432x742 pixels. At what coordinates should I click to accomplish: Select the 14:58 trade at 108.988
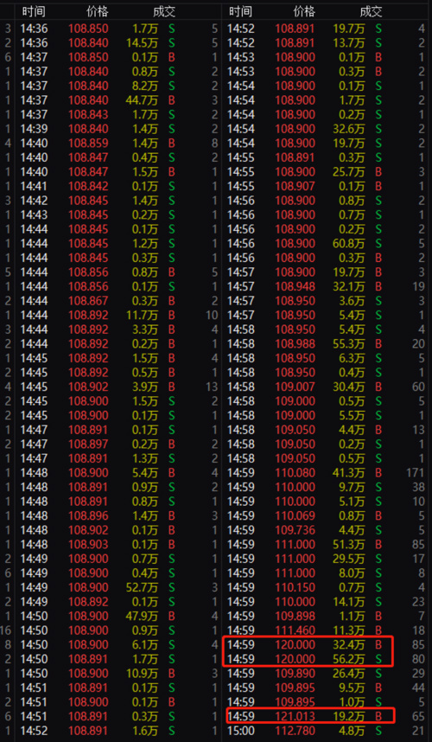click(x=326, y=343)
